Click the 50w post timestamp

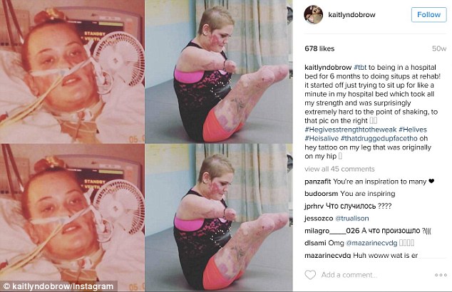tap(439, 48)
